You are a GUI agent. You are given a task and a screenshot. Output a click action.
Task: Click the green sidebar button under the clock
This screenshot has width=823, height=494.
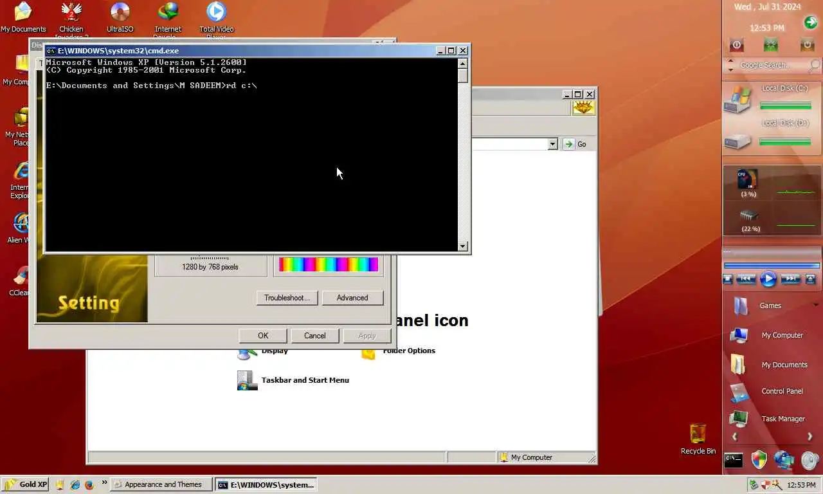(x=770, y=45)
